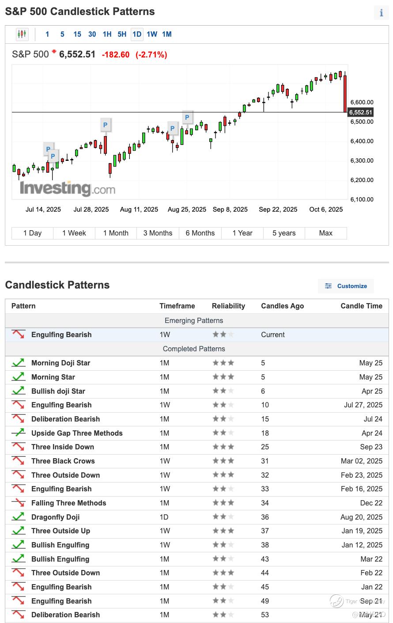Screen dimensions: 393x623
Task: Click the Reliability column header
Action: [228, 306]
